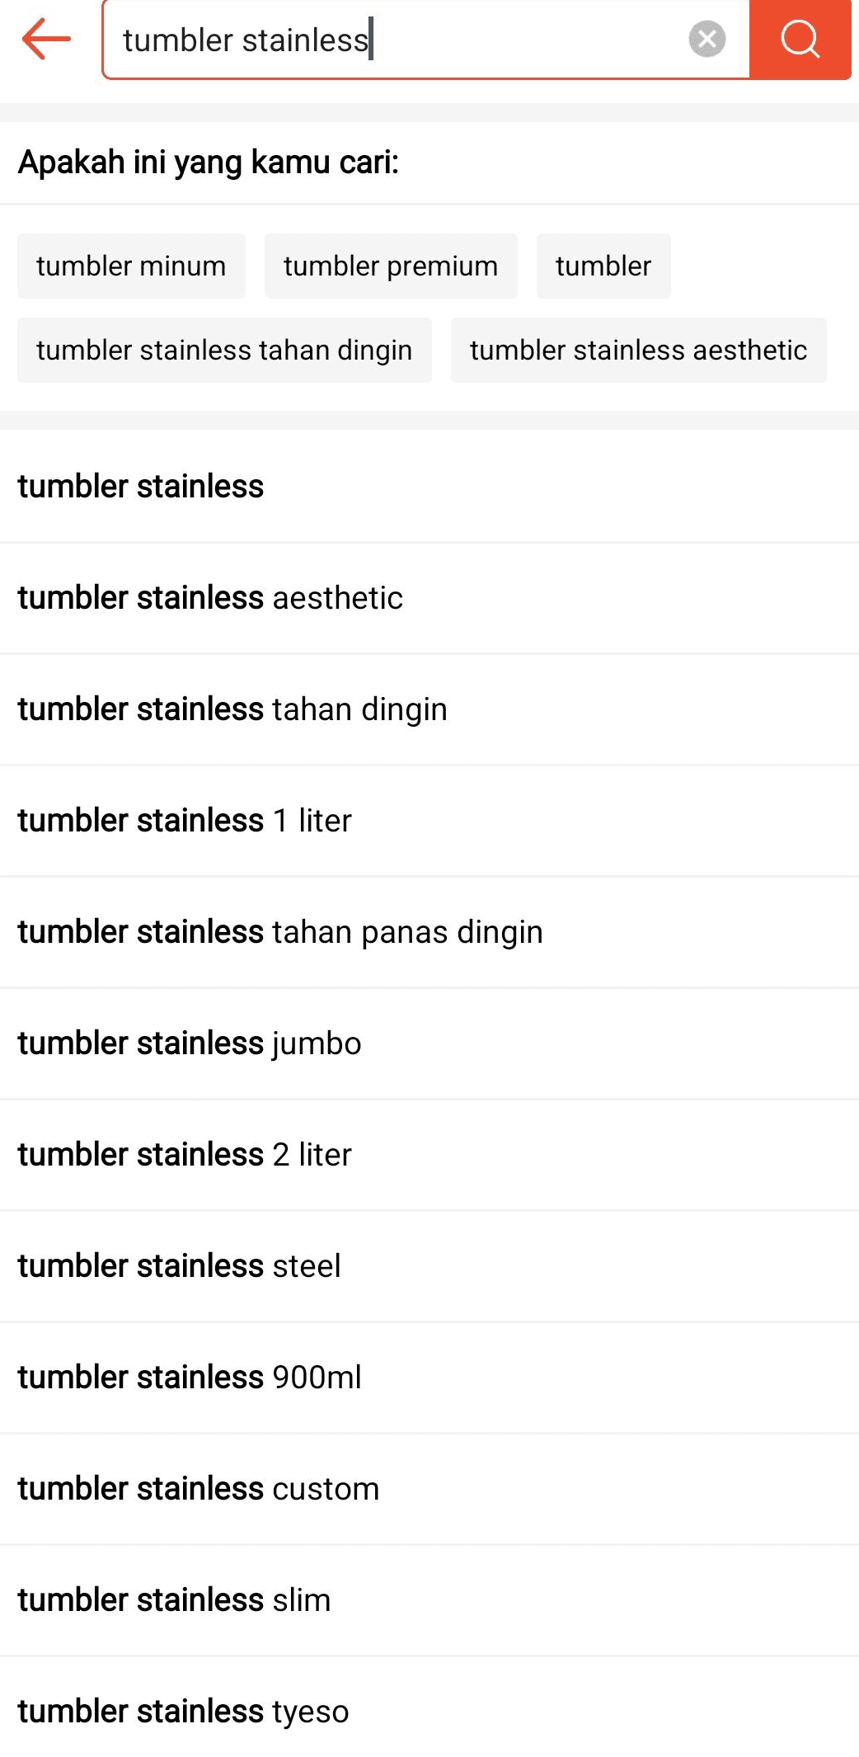The height and width of the screenshot is (1757, 859).
Task: Select 'tumbler stainless tahan dingin' result
Action: [x=232, y=709]
